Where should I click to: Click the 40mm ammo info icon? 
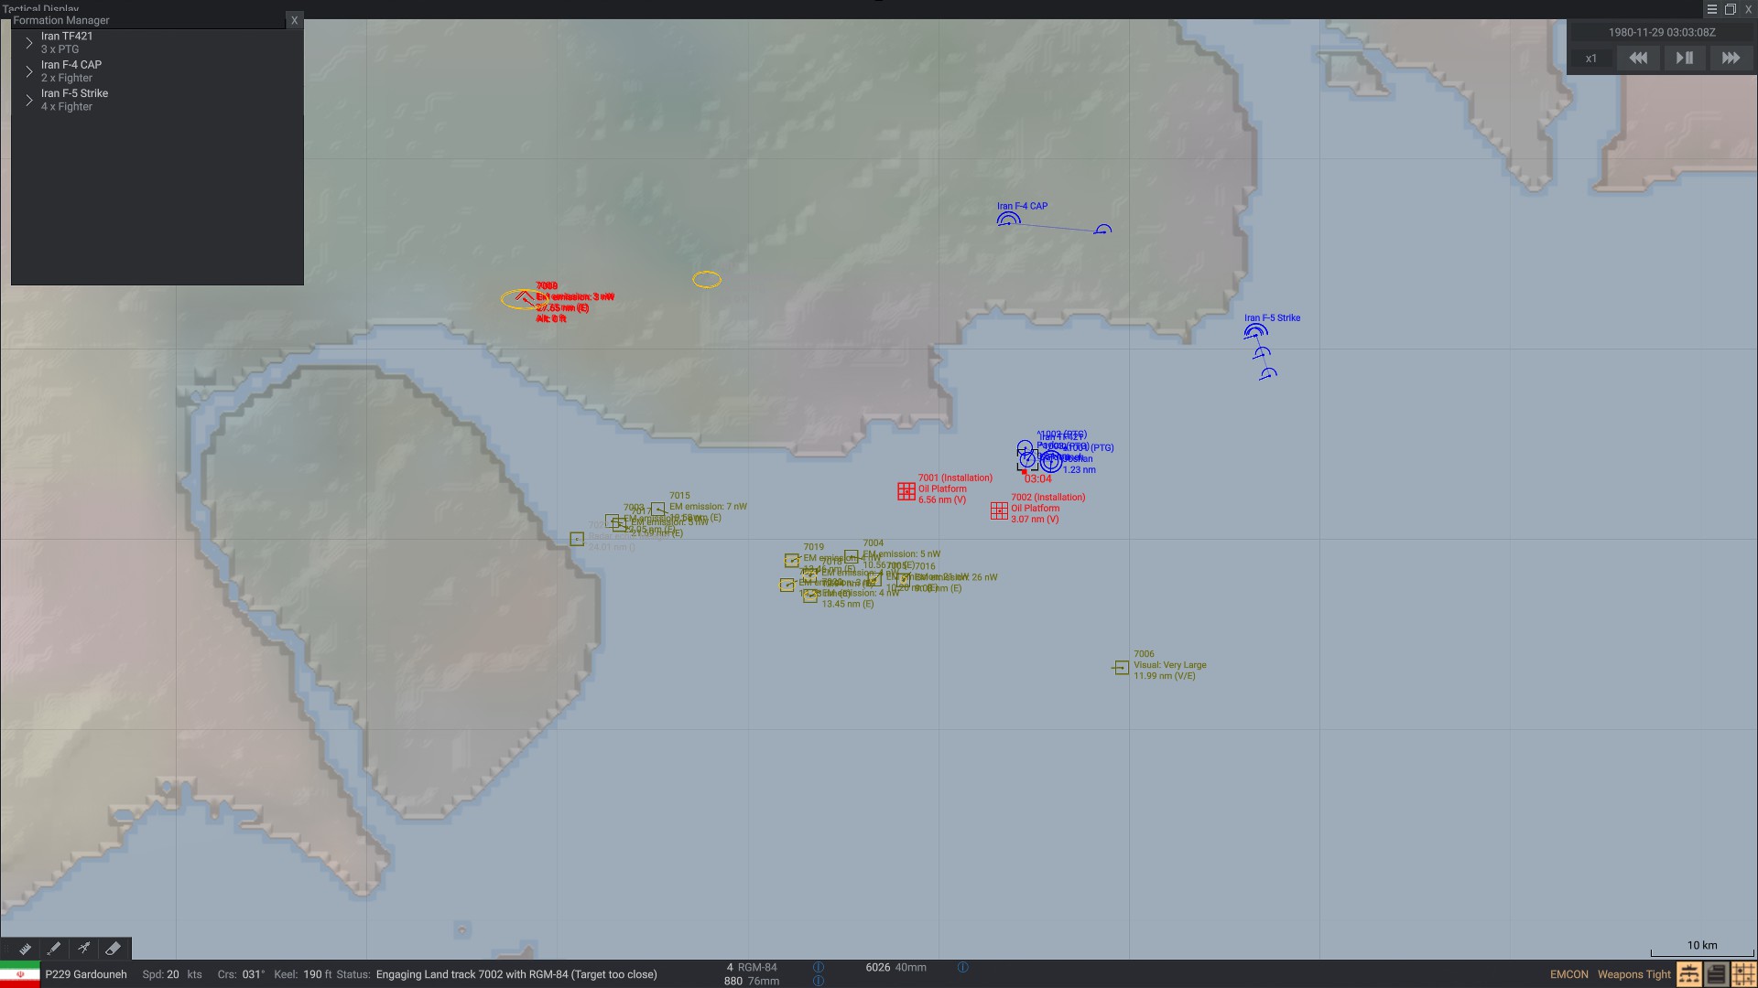(x=962, y=967)
